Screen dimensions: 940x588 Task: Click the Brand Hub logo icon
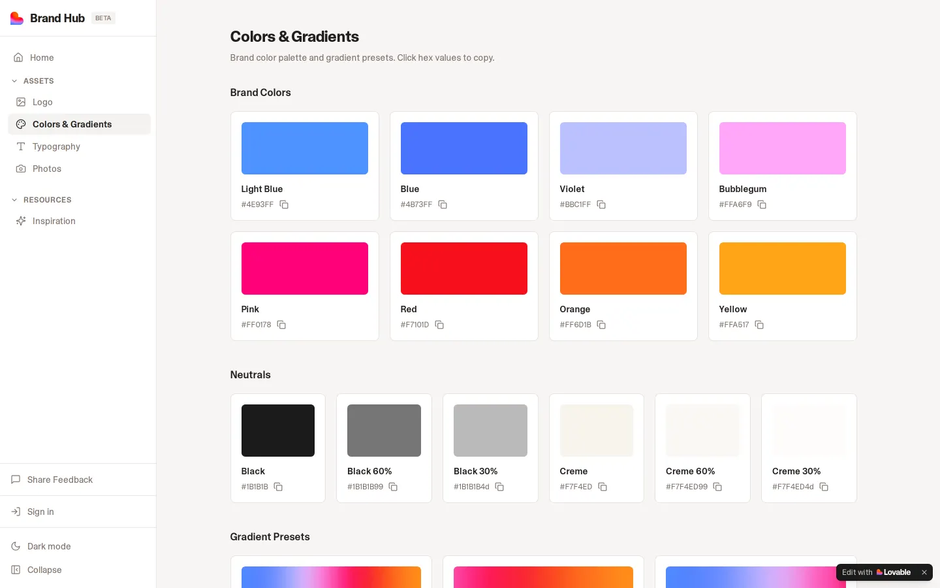point(17,18)
